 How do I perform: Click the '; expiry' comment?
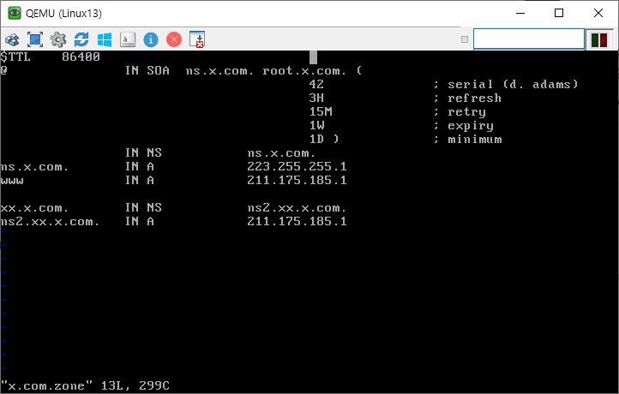[464, 126]
